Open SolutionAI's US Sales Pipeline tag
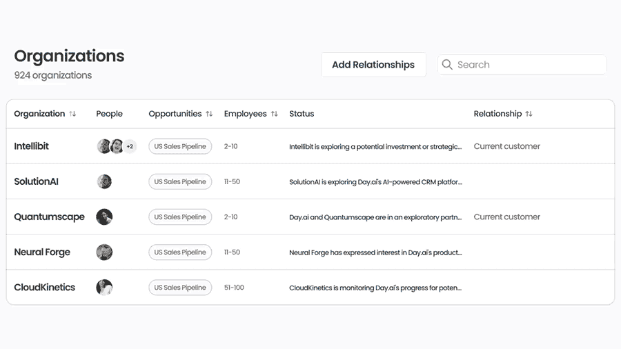The width and height of the screenshot is (621, 349). pos(180,181)
